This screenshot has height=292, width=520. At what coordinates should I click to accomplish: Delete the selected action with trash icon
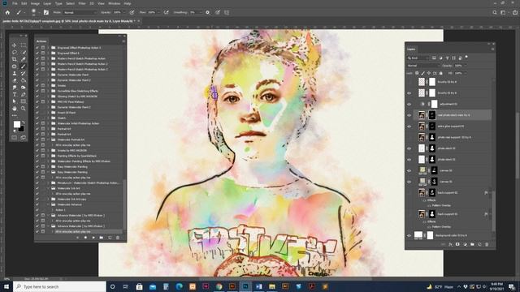[117, 238]
